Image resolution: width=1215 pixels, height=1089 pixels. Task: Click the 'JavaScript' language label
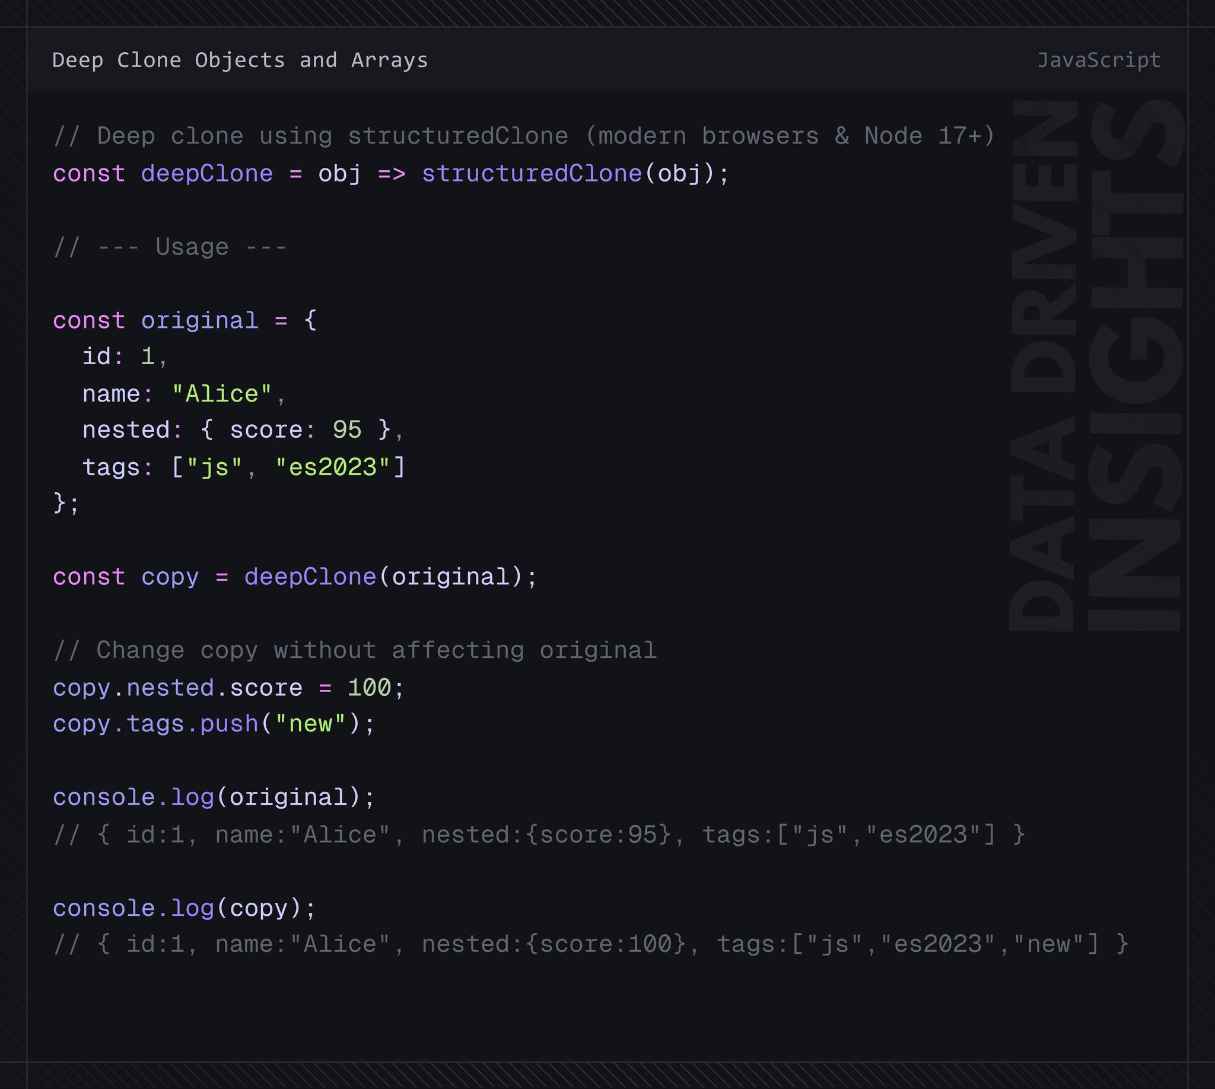tap(1099, 60)
